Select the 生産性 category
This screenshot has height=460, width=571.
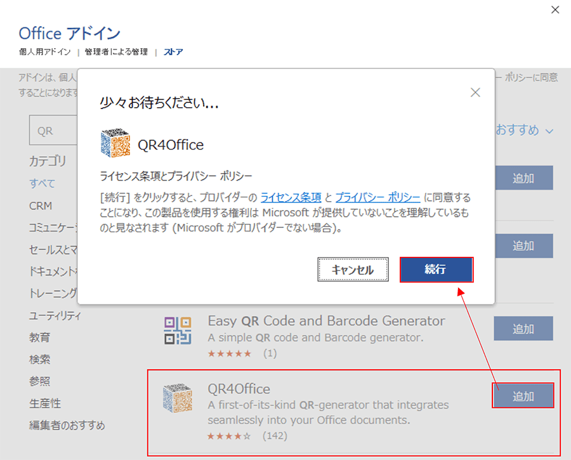point(45,403)
